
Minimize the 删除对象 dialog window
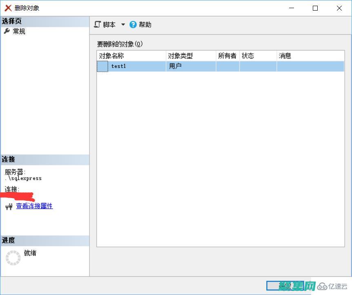point(292,8)
